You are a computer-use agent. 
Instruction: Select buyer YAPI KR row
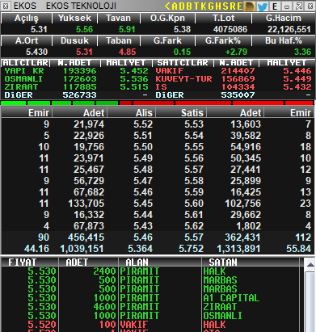[x=77, y=71]
